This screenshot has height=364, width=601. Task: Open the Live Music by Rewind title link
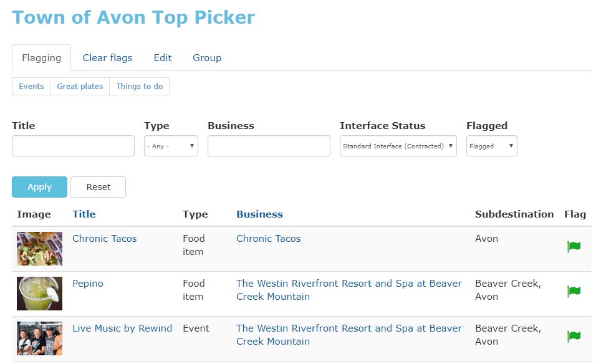(x=122, y=328)
